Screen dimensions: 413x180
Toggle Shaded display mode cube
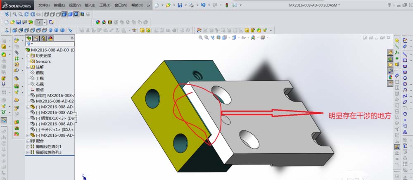coord(70,14)
